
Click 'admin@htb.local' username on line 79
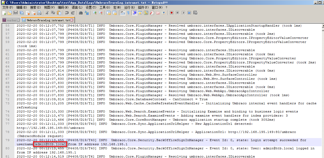click(51, 144)
